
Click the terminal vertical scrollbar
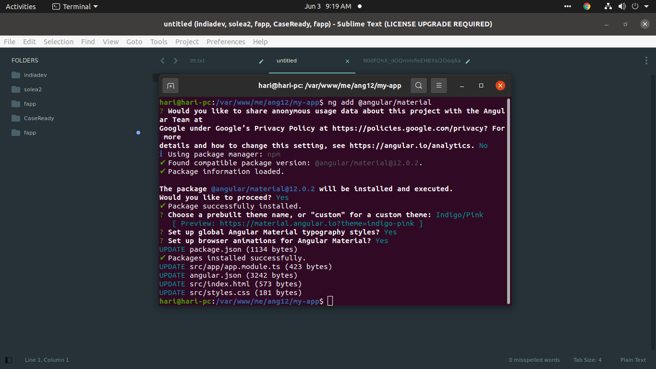tap(508, 201)
